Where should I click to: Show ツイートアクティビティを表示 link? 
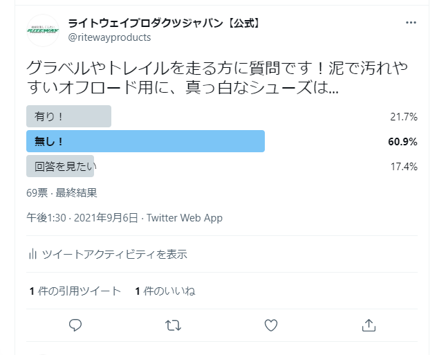click(115, 254)
